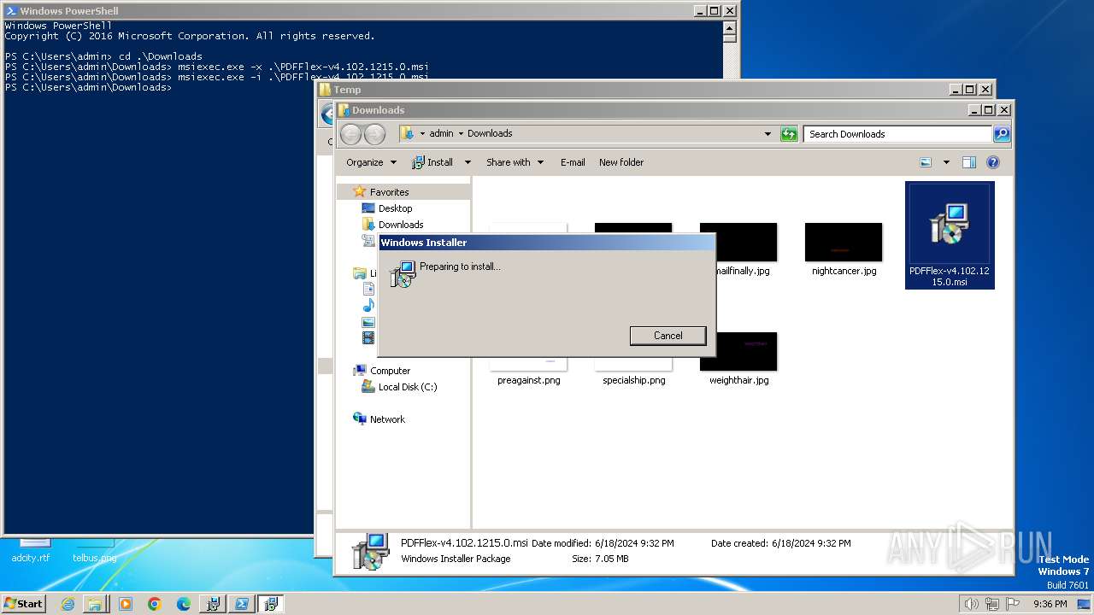Click the Temp window title bar
The image size is (1094, 615).
632,90
